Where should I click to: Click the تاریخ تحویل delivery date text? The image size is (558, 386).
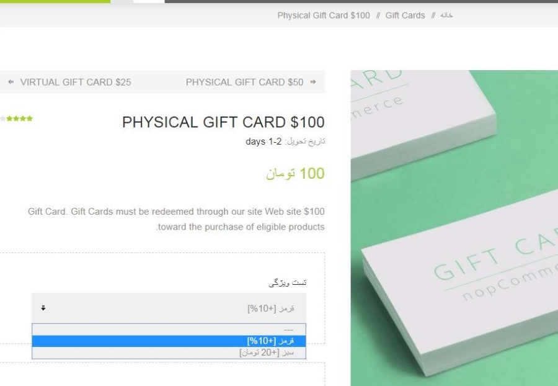point(285,141)
